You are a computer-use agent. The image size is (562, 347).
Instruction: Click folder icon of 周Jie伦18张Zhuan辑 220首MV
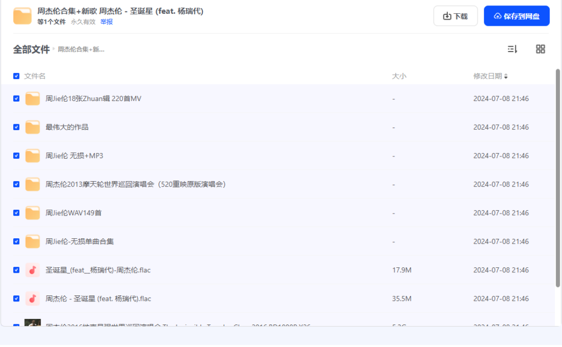pyautogui.click(x=32, y=99)
